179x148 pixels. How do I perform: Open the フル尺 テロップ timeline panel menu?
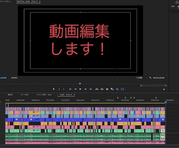pos(74,95)
